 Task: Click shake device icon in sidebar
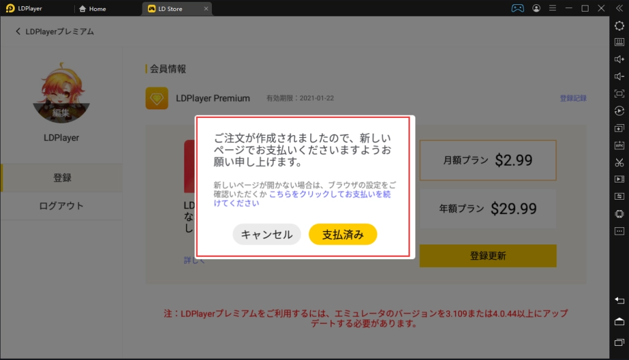click(x=619, y=214)
